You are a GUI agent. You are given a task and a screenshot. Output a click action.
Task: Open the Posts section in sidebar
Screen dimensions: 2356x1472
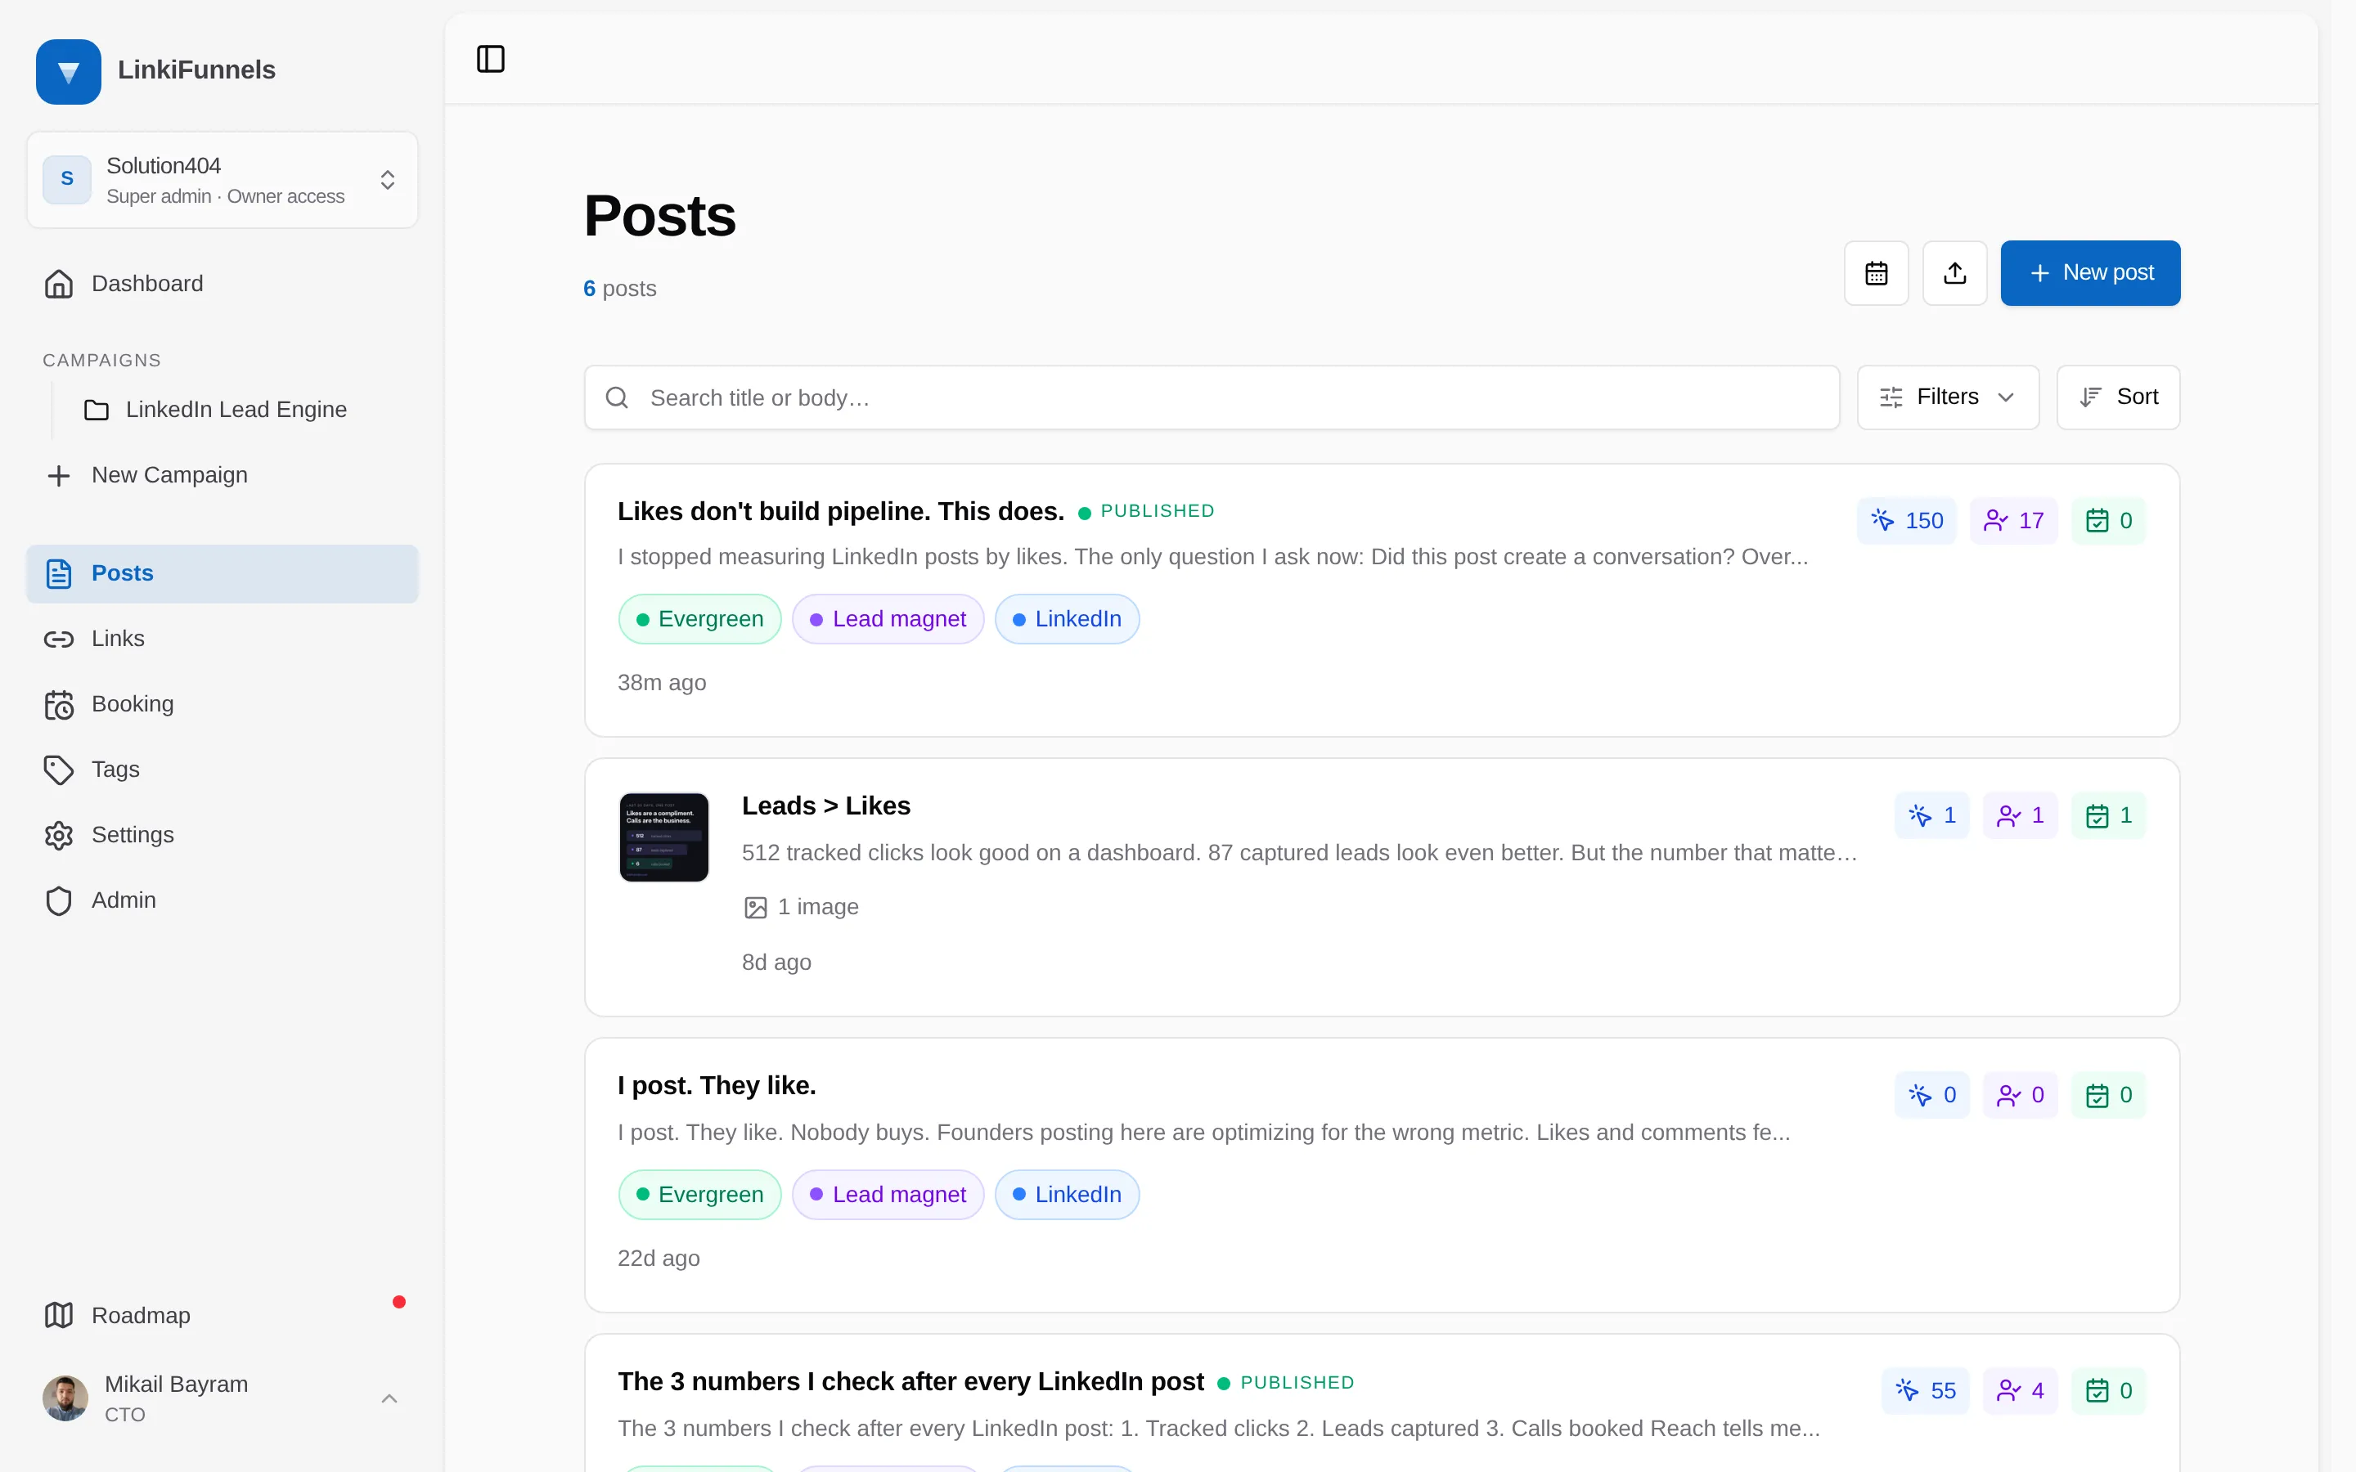point(223,573)
